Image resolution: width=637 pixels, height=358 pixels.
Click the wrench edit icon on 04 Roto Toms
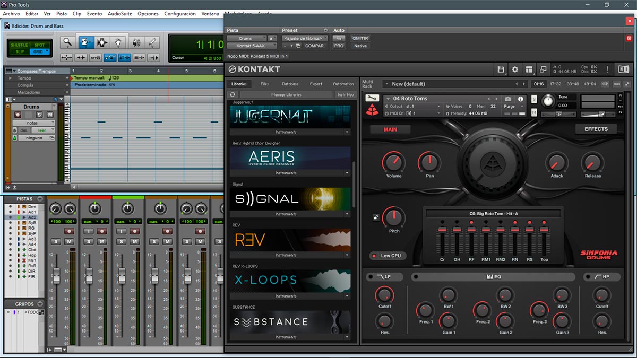373,98
